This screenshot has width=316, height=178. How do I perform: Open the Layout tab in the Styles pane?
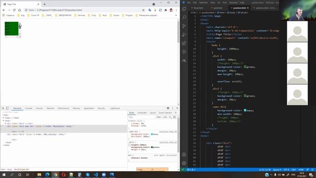153,113
